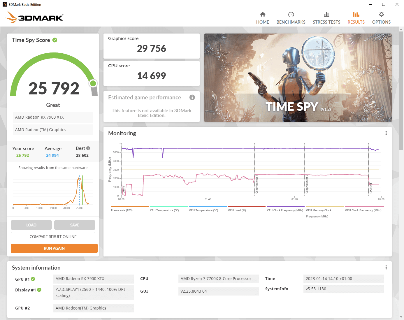
Task: Click COMPARE RESULT ONLINE
Action: pos(53,237)
